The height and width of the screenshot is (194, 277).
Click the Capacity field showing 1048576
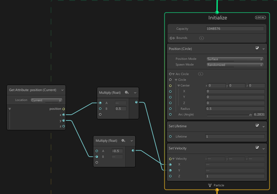click(235, 29)
